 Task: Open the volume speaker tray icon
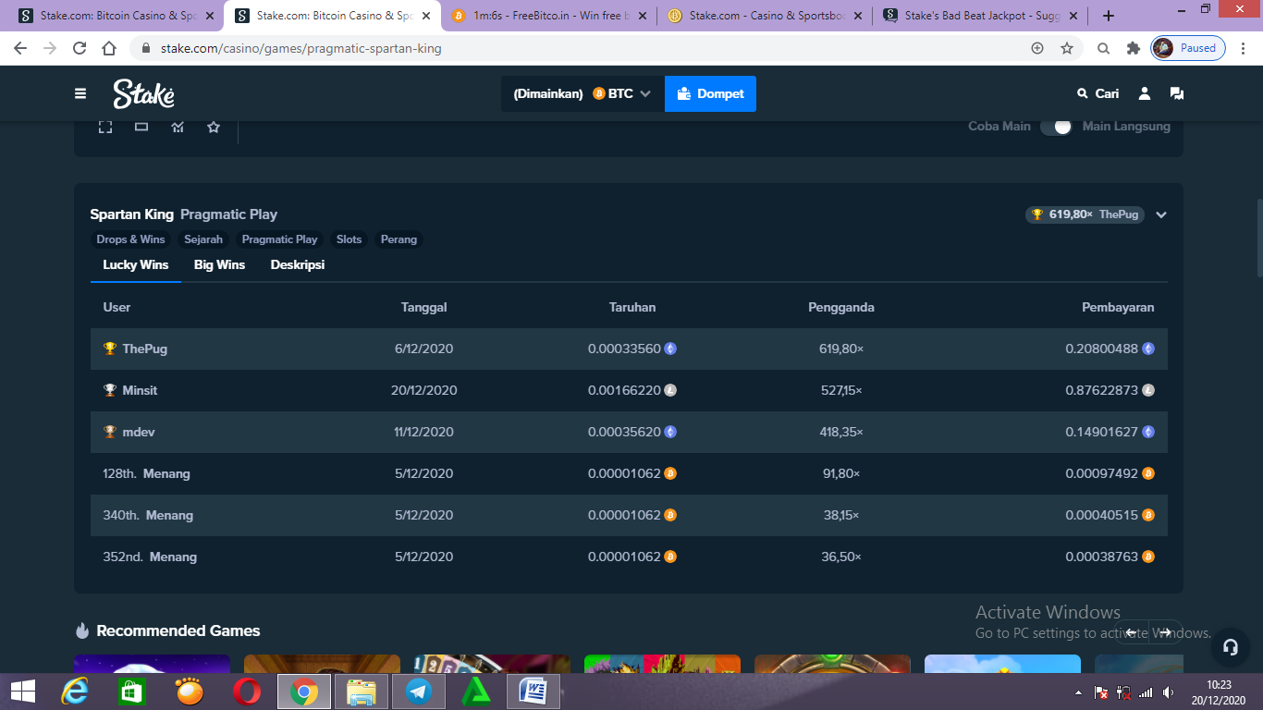coord(1169,692)
